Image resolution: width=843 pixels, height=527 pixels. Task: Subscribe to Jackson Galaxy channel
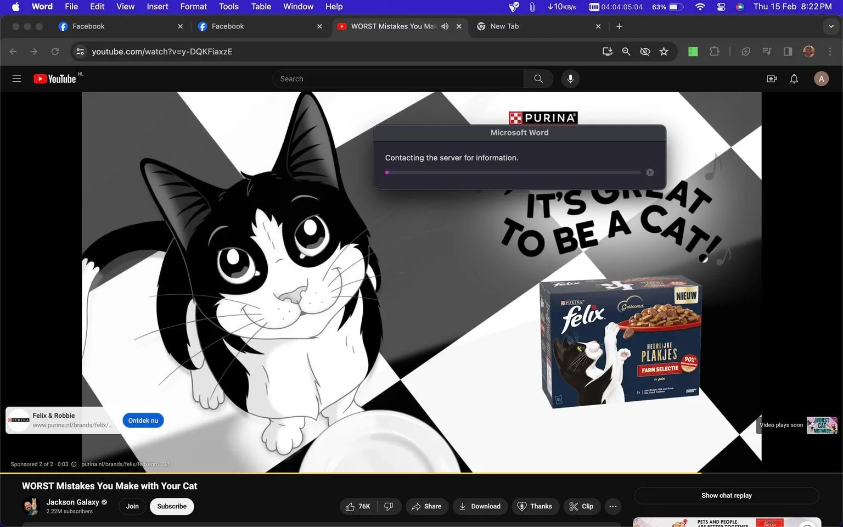[x=172, y=506]
